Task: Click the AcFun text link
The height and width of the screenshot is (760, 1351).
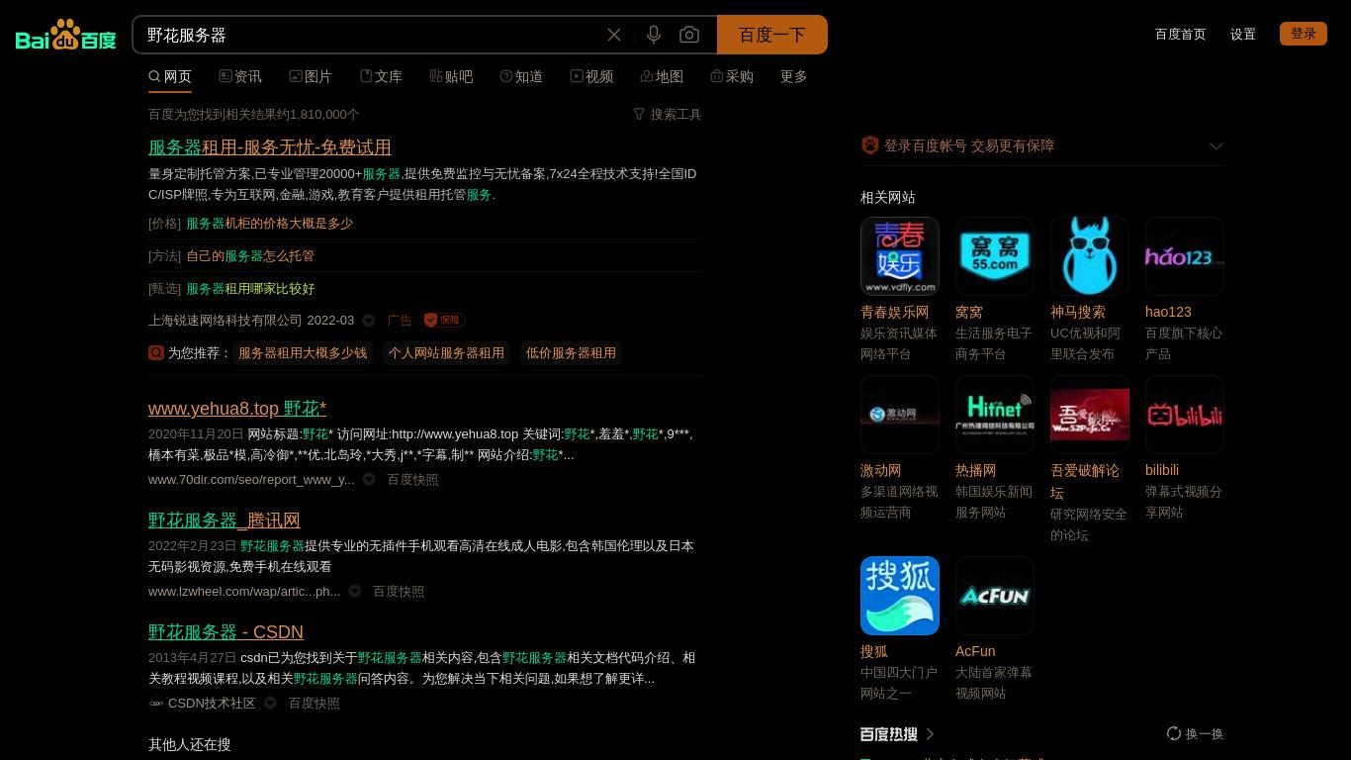Action: (x=975, y=652)
